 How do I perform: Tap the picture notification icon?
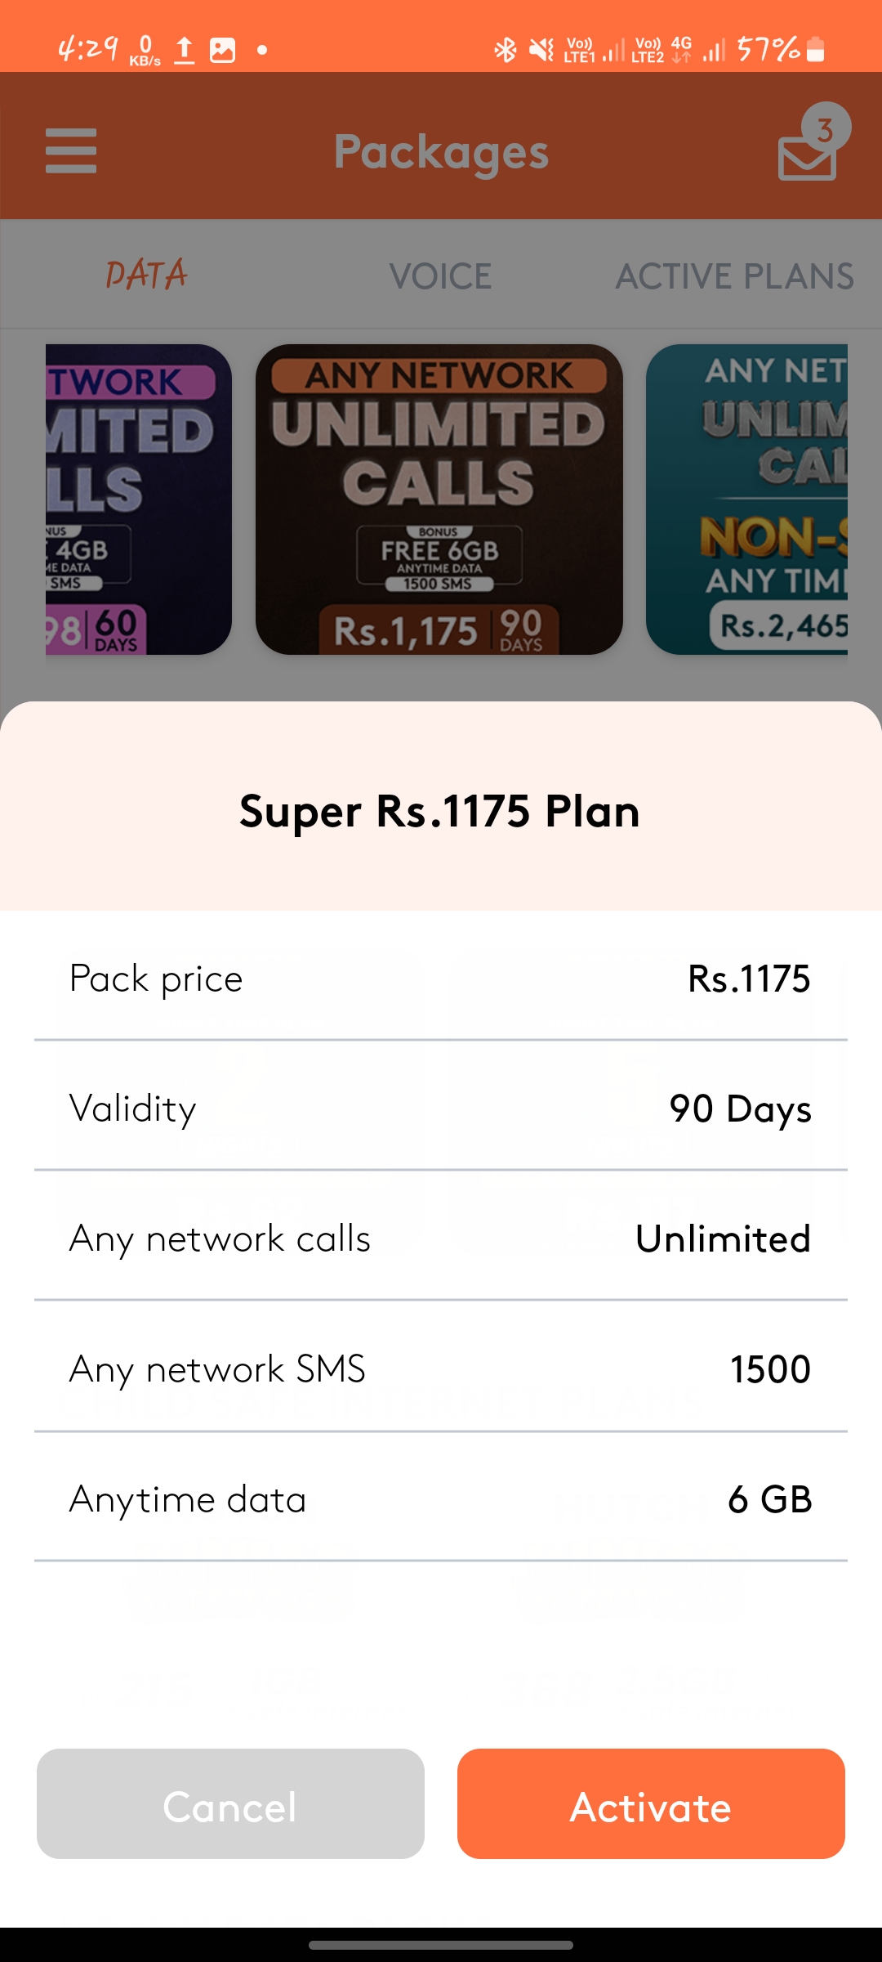222,50
